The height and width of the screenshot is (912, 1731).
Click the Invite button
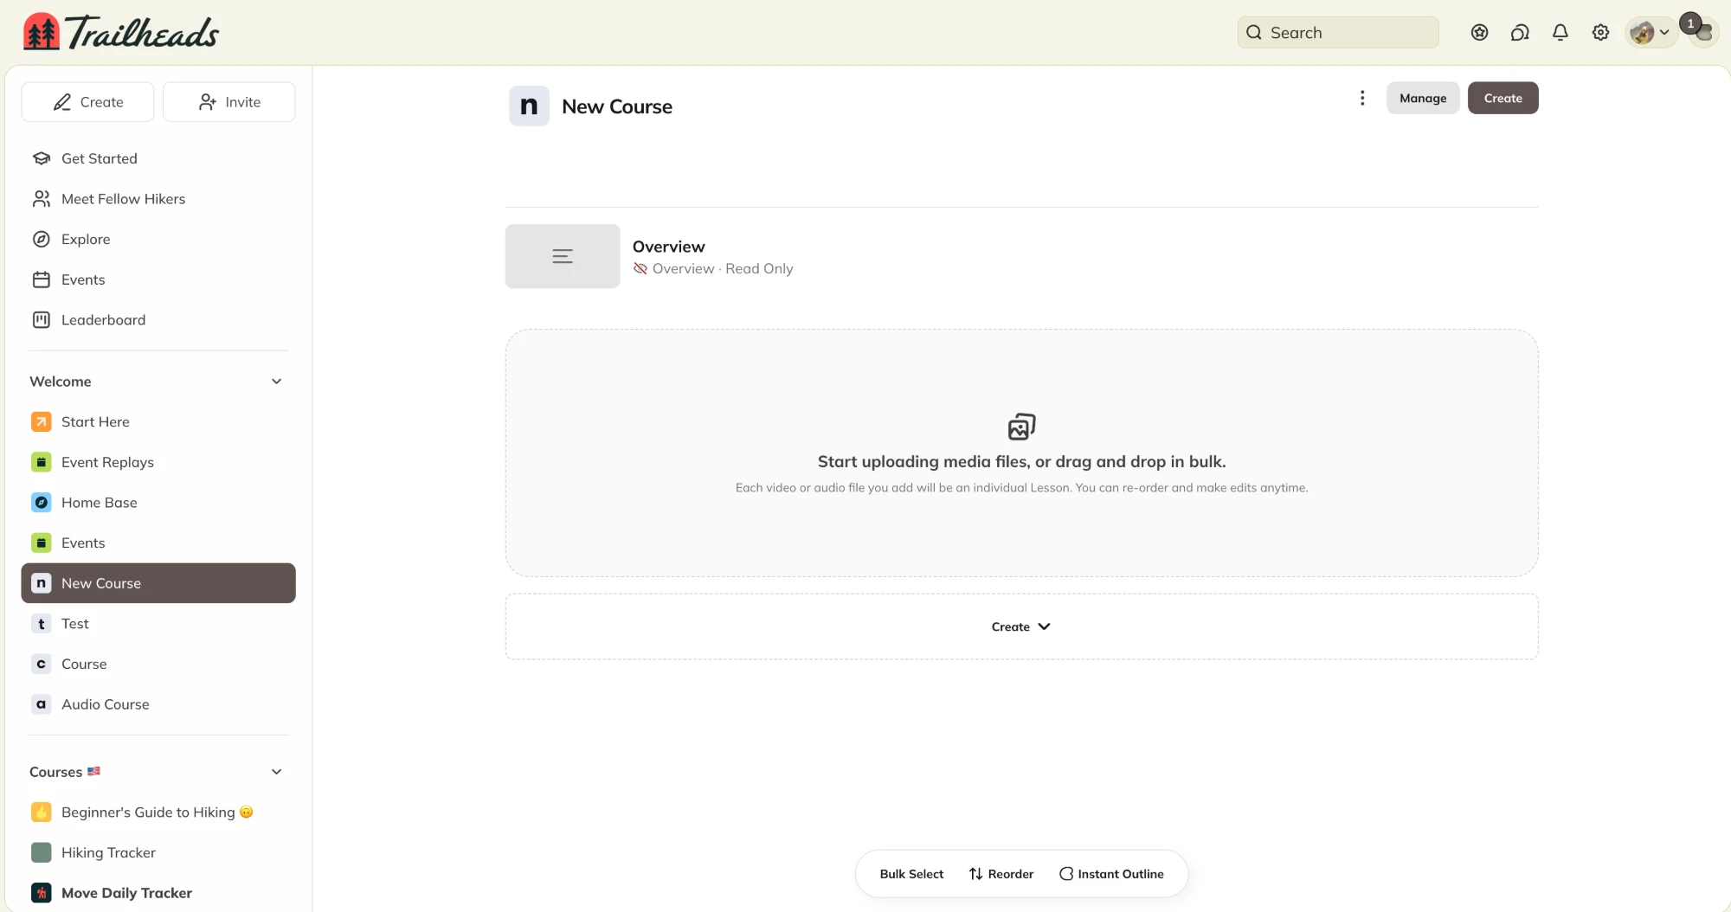point(229,102)
